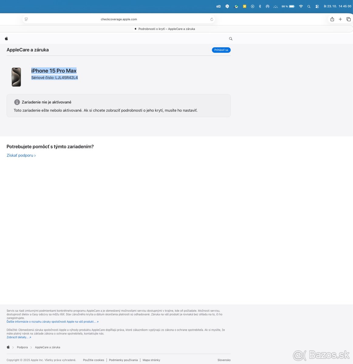The height and width of the screenshot is (364, 353).
Task: Follow the Získať podporu link
Action: tap(21, 155)
